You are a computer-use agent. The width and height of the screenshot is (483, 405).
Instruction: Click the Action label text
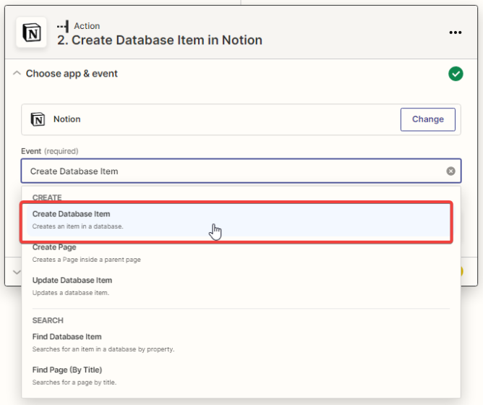click(87, 26)
